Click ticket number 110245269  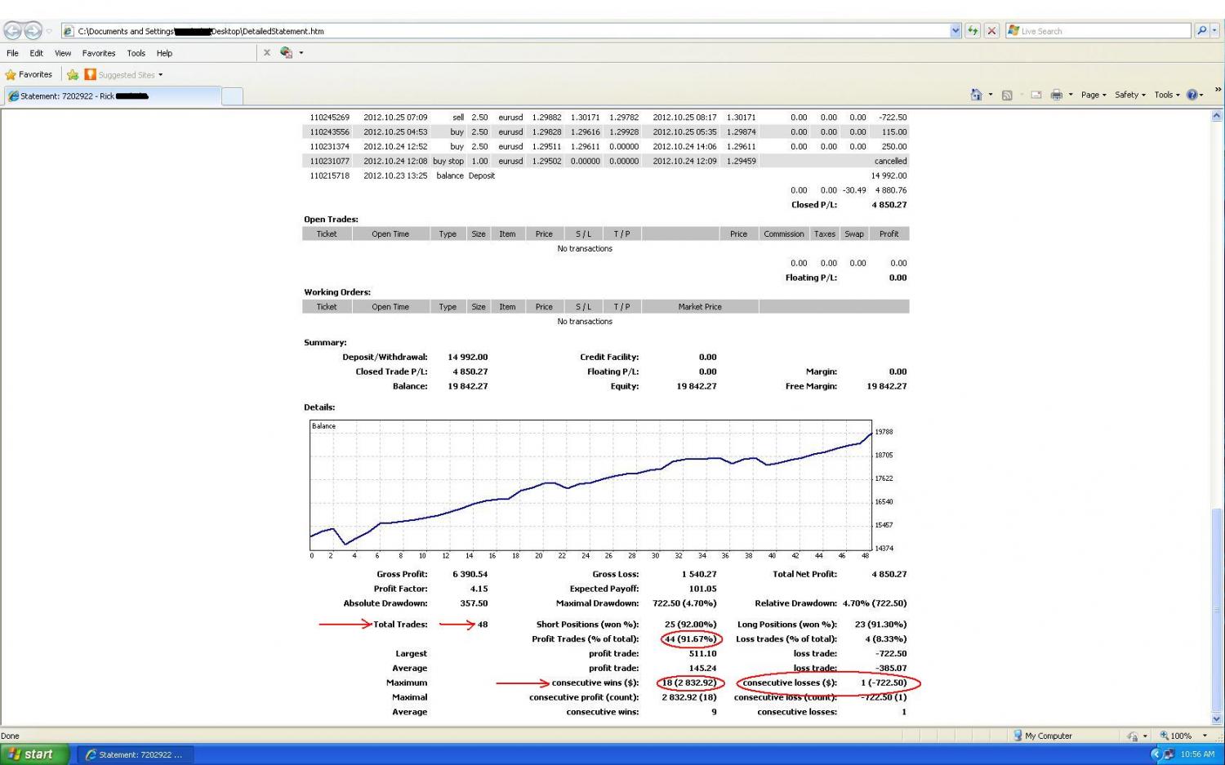coord(329,118)
